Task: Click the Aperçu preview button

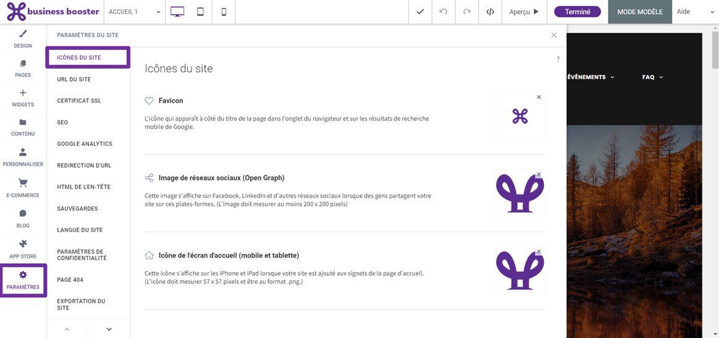Action: pos(524,12)
